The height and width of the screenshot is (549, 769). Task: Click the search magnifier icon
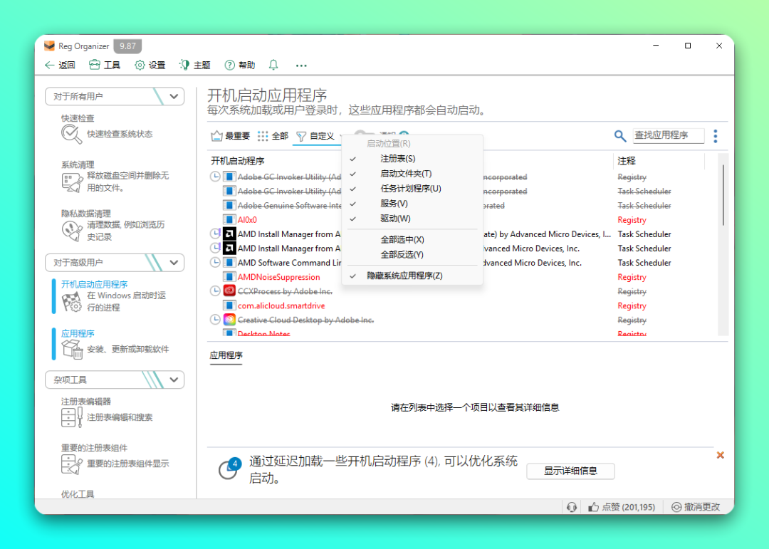click(620, 136)
